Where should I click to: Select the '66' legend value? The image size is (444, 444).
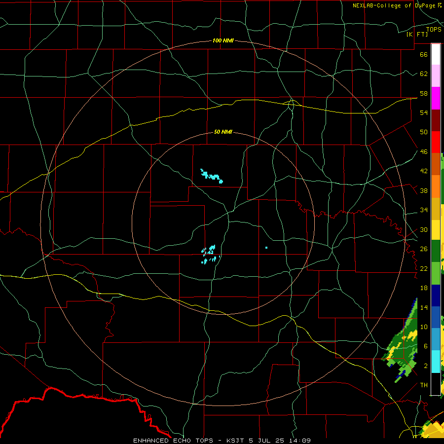pyautogui.click(x=424, y=55)
